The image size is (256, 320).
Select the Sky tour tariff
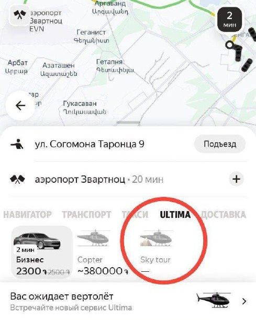click(x=156, y=252)
